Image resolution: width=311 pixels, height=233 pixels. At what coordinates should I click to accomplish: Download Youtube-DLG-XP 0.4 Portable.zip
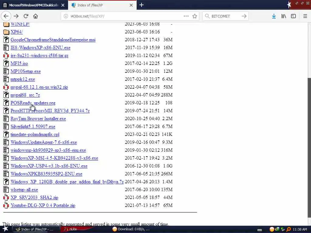(43, 205)
